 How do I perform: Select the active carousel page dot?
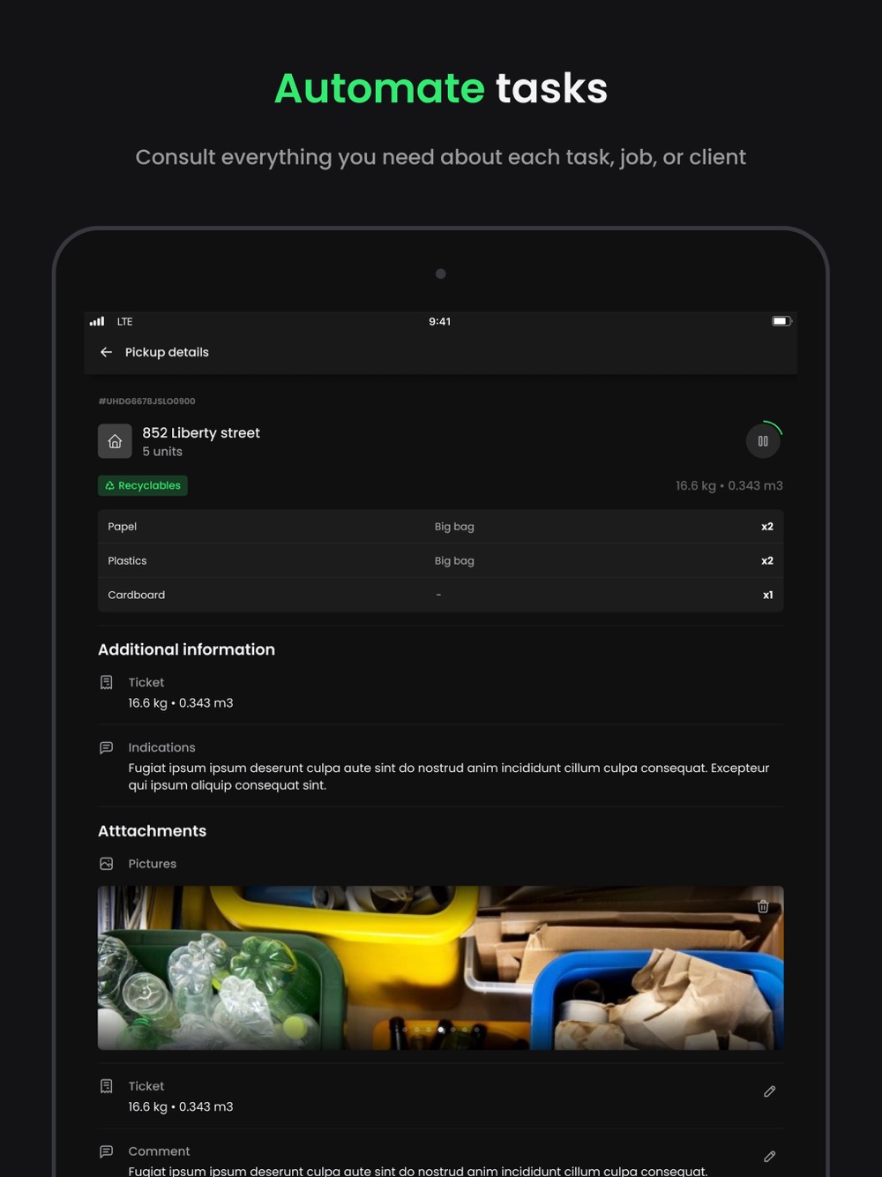[441, 1030]
